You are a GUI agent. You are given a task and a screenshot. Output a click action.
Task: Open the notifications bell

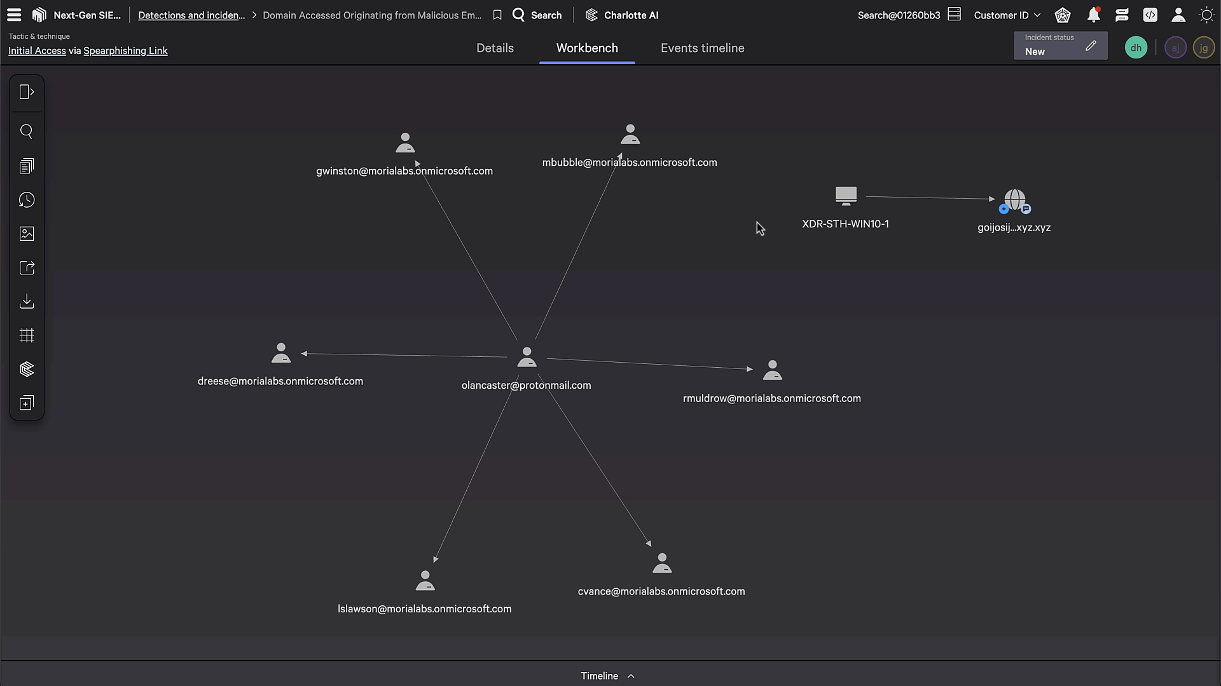pyautogui.click(x=1093, y=15)
